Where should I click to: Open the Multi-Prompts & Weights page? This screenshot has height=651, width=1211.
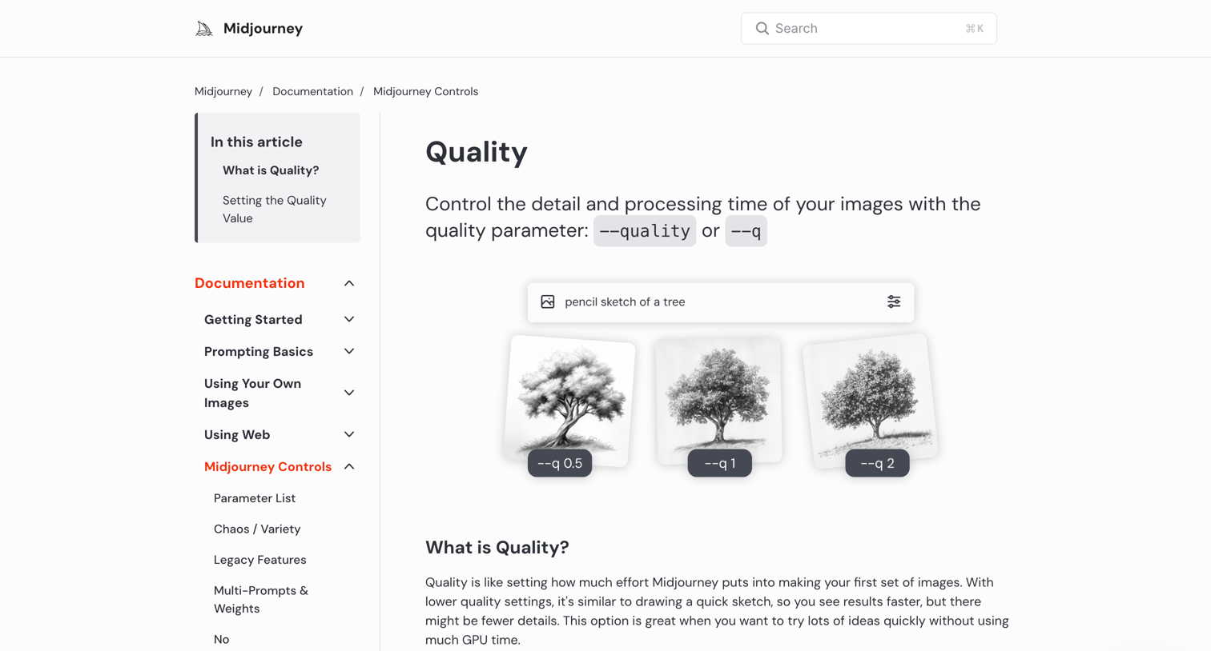coord(261,599)
